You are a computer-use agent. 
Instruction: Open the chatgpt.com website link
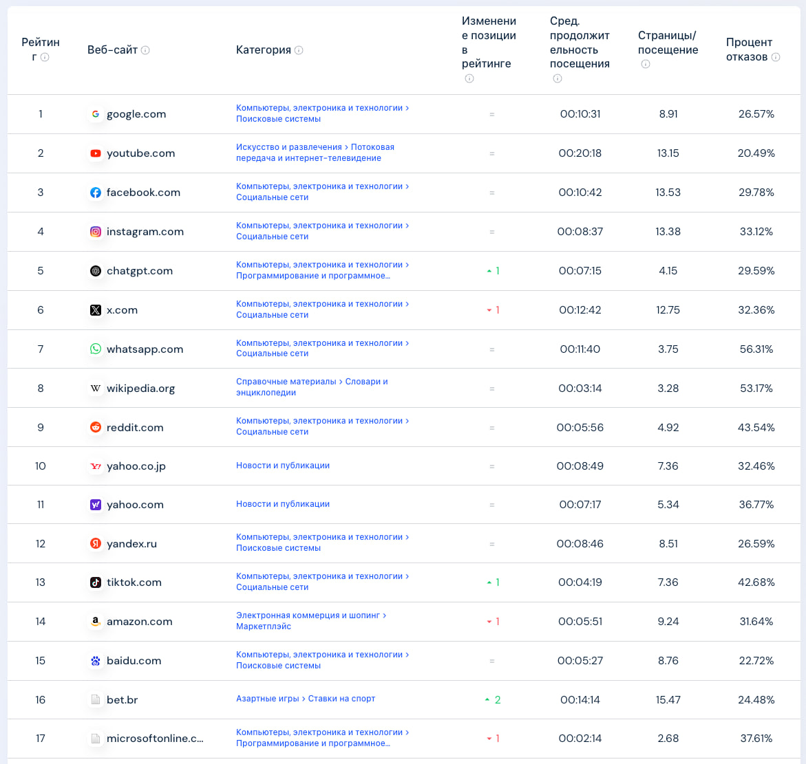pos(139,271)
